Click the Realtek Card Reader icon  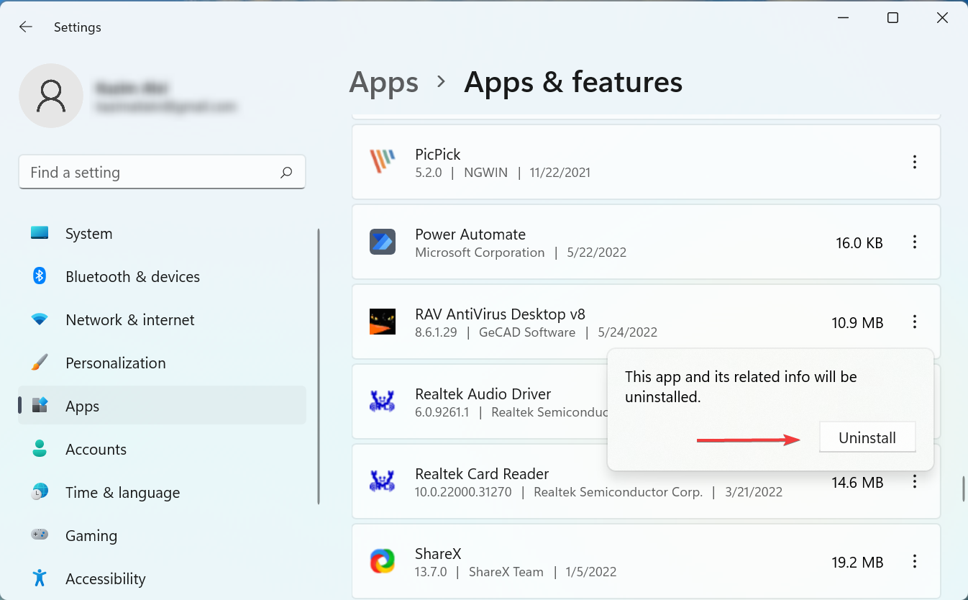(382, 482)
